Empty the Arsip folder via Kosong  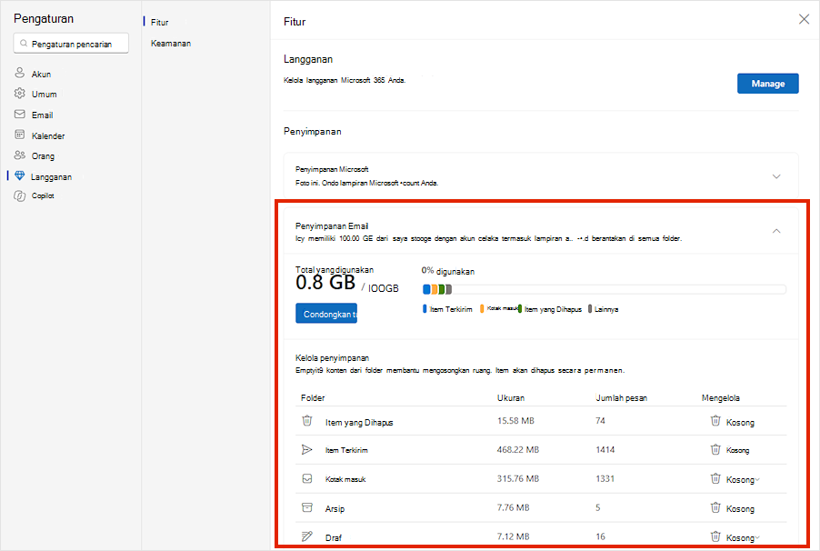pos(740,508)
